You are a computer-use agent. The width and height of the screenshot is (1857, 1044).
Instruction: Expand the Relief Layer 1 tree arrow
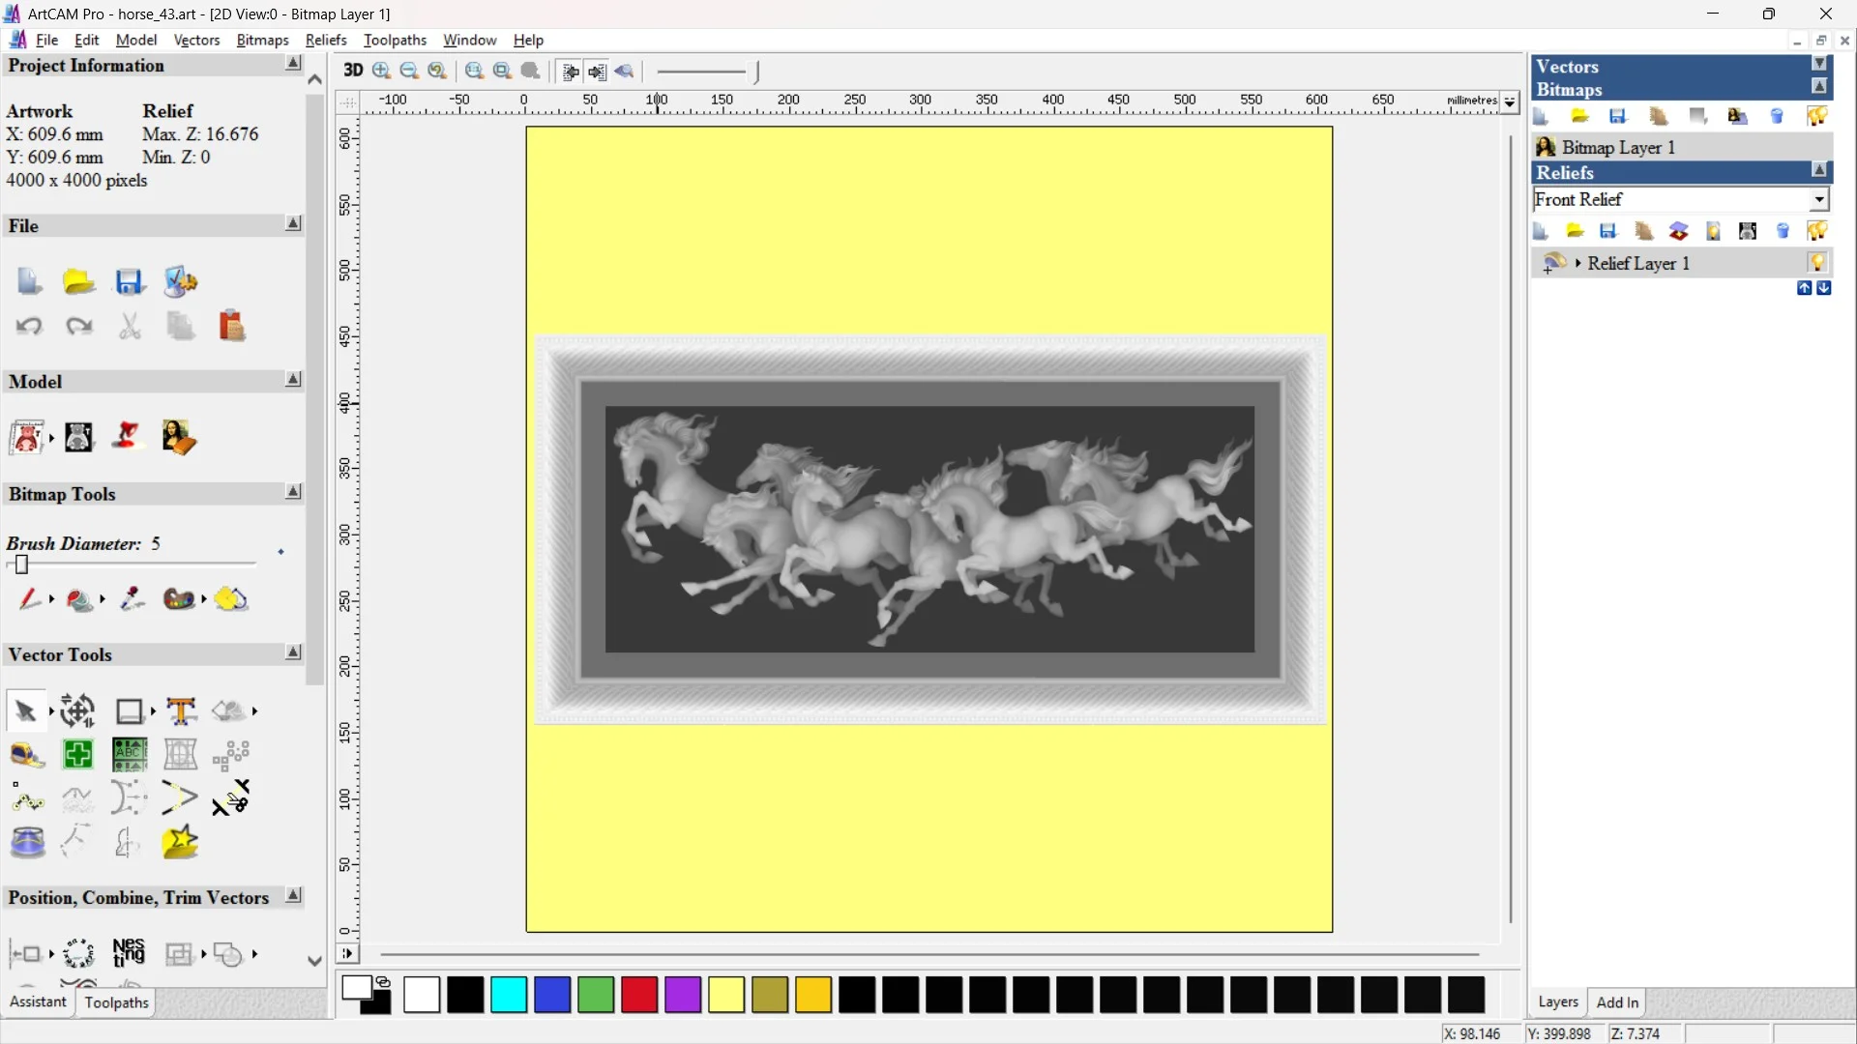pyautogui.click(x=1578, y=263)
